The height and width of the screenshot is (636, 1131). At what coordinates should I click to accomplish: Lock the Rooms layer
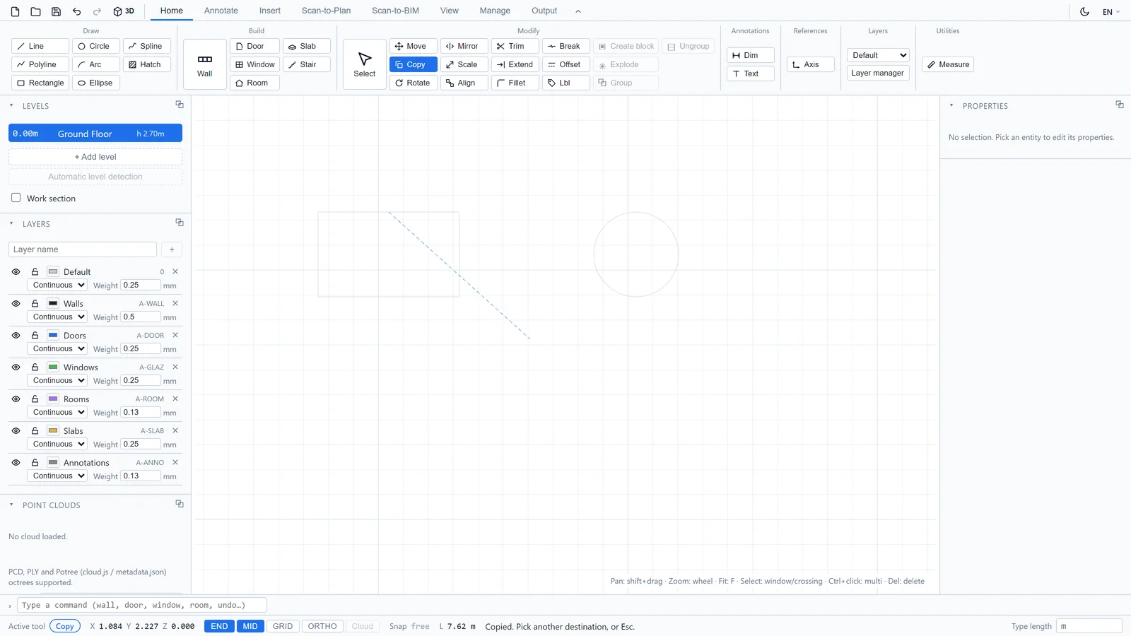tap(35, 399)
